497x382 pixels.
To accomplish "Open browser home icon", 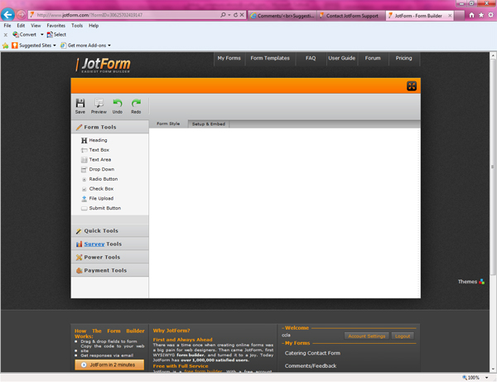I will tap(471, 15).
